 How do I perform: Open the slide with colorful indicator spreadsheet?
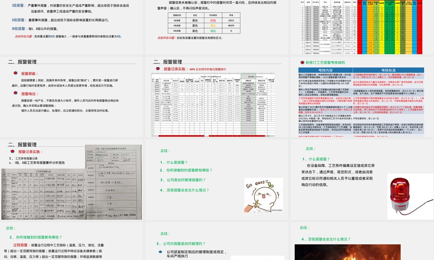(x=362, y=27)
